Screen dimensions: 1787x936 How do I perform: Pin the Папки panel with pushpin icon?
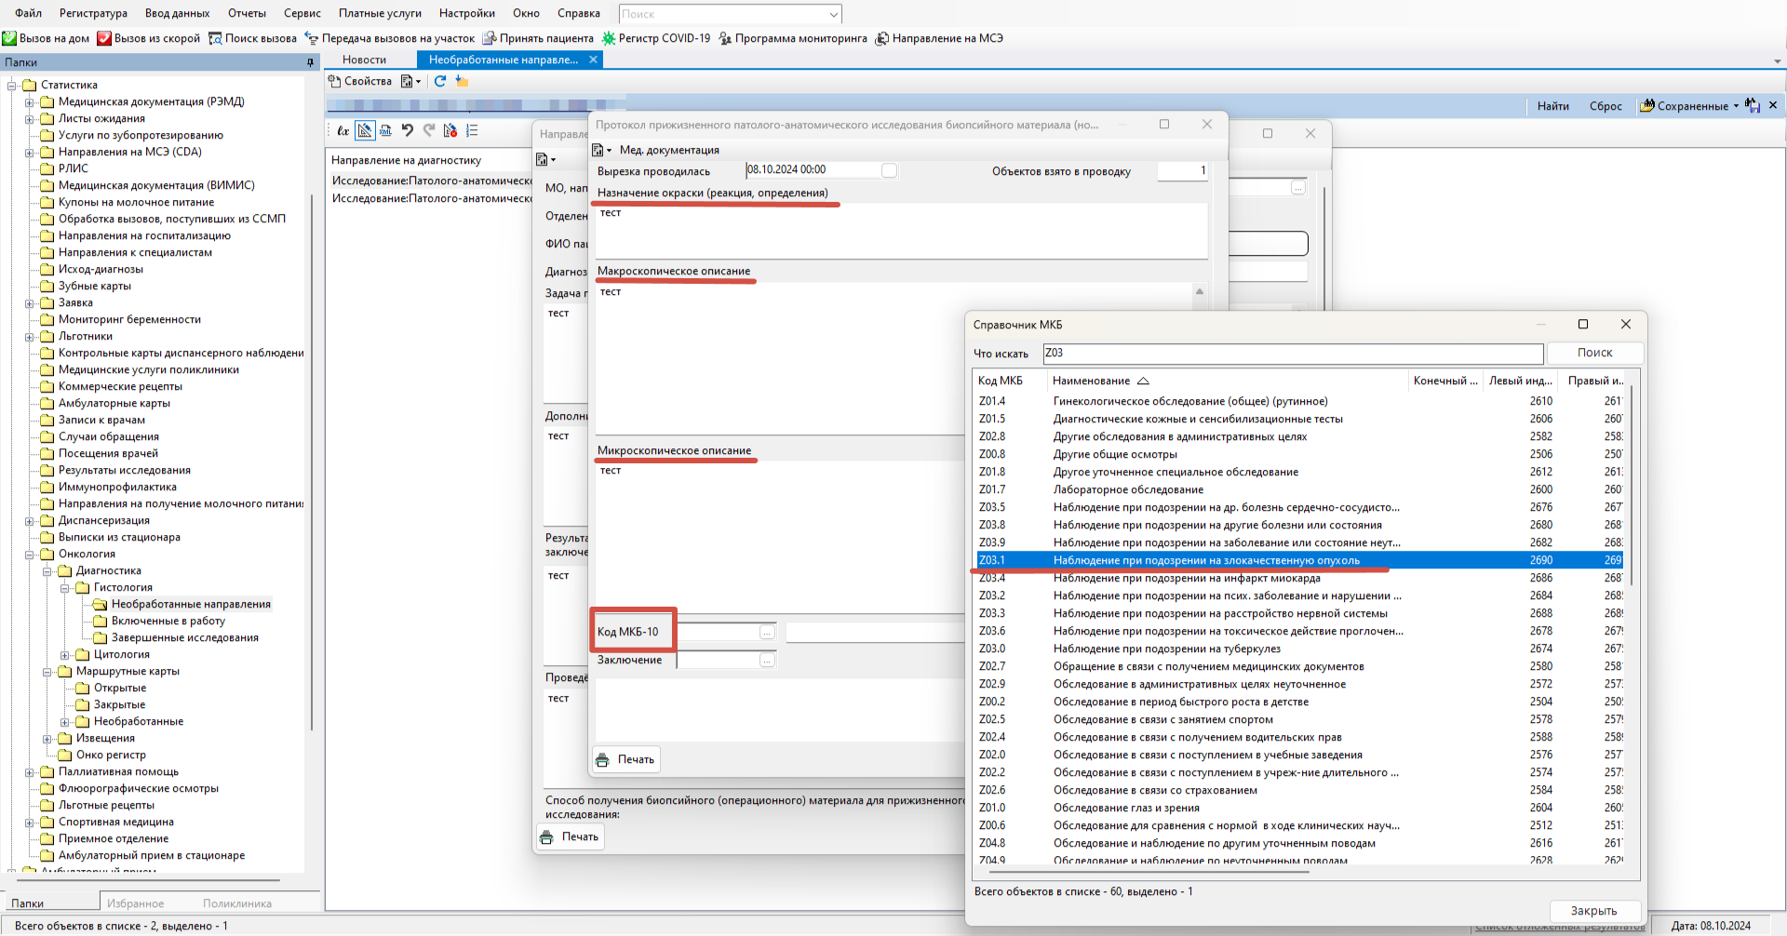tap(311, 62)
